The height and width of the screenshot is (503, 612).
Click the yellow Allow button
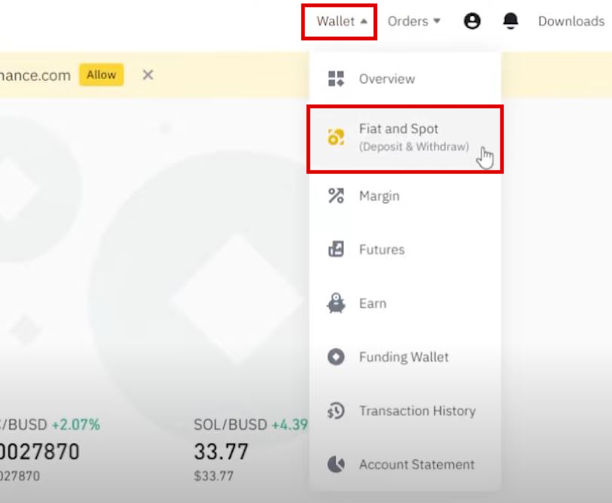click(x=102, y=75)
